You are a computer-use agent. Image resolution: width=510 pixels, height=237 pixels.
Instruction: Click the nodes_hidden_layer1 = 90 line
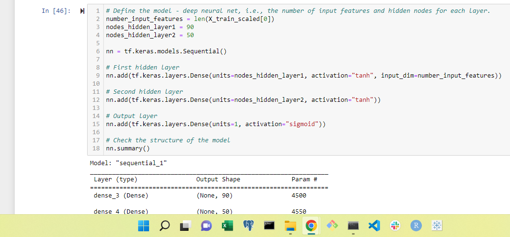150,27
